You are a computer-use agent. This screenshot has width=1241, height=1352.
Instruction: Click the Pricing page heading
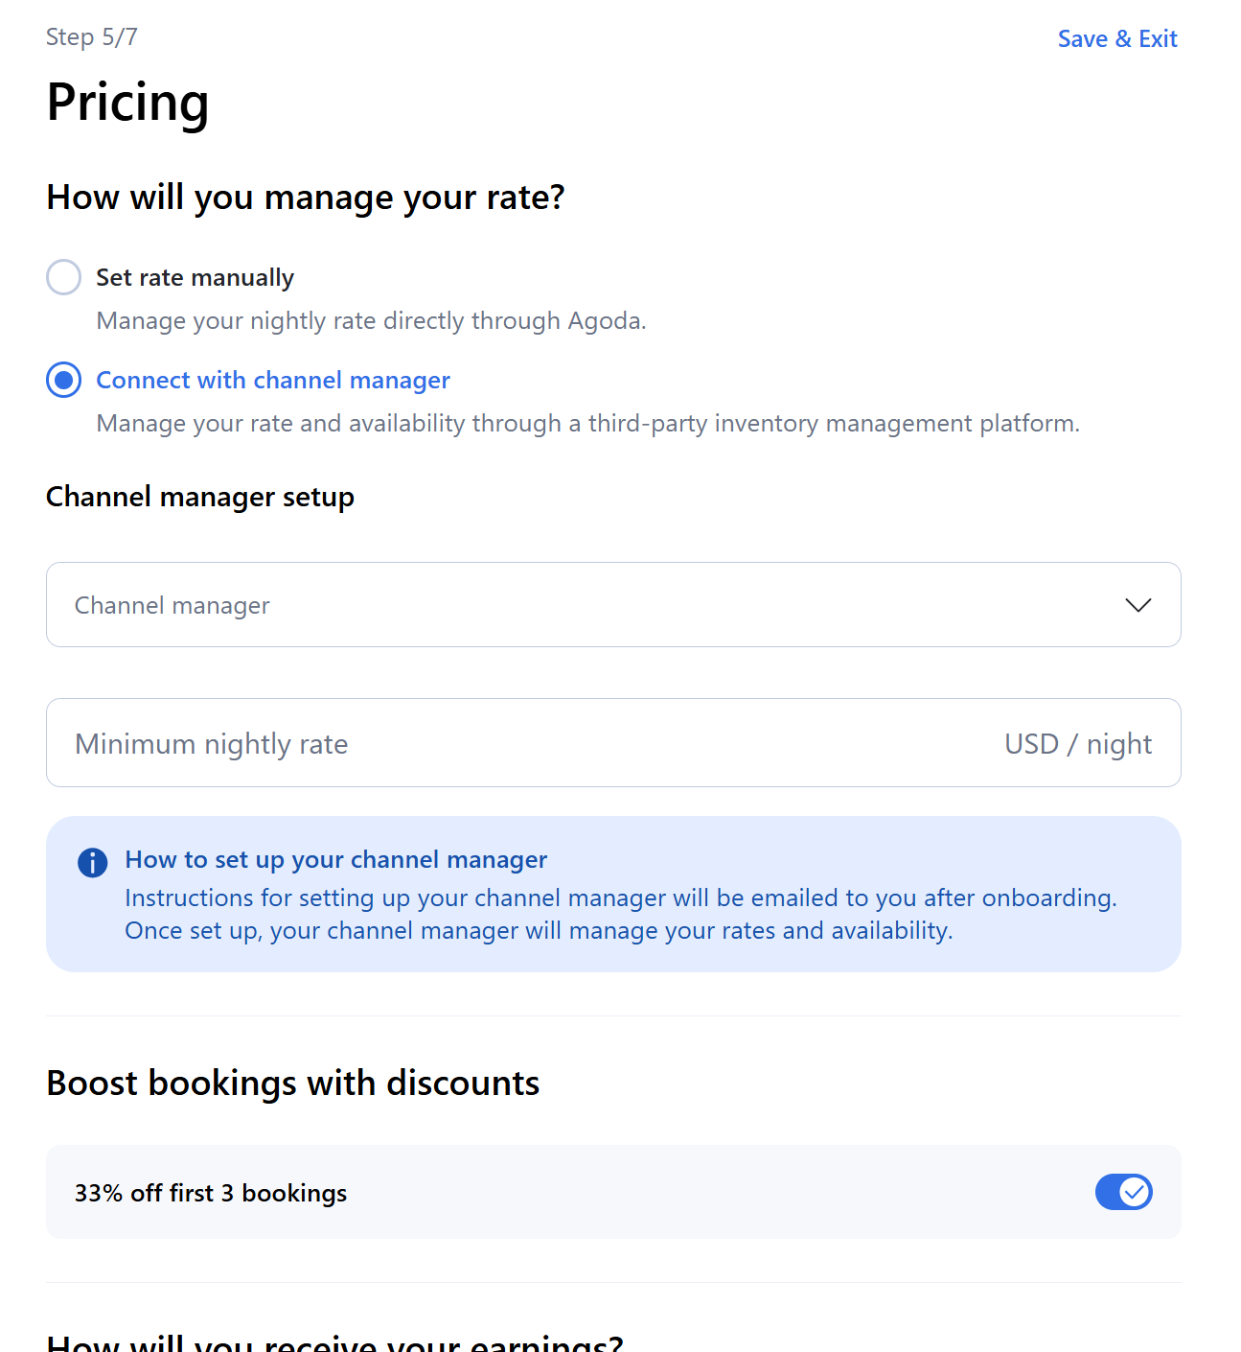(127, 103)
